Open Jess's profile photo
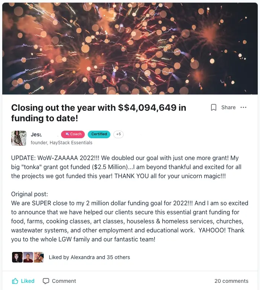This screenshot has width=260, height=290. [19, 138]
